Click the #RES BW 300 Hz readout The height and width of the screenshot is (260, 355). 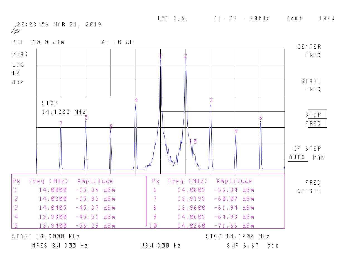click(x=60, y=246)
